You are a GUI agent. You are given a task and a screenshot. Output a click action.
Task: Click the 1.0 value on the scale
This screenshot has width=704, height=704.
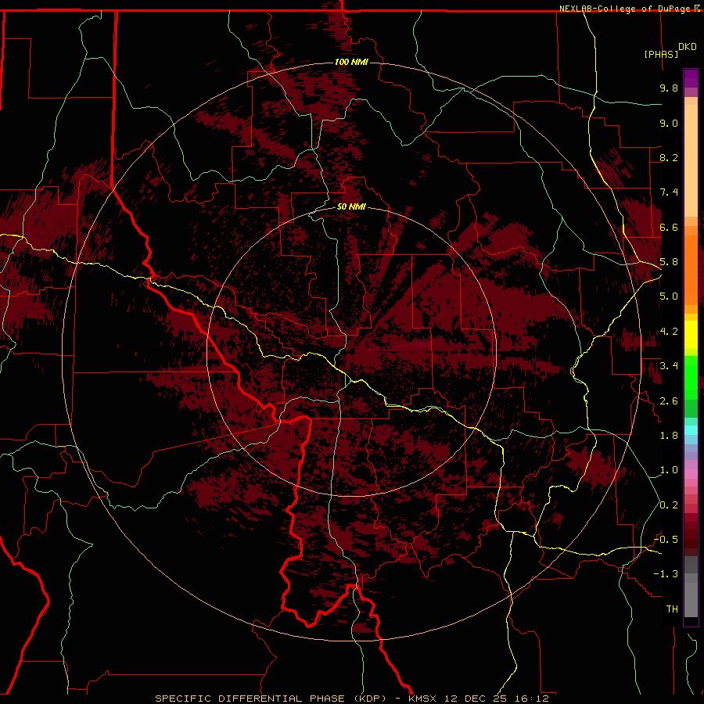pos(669,470)
